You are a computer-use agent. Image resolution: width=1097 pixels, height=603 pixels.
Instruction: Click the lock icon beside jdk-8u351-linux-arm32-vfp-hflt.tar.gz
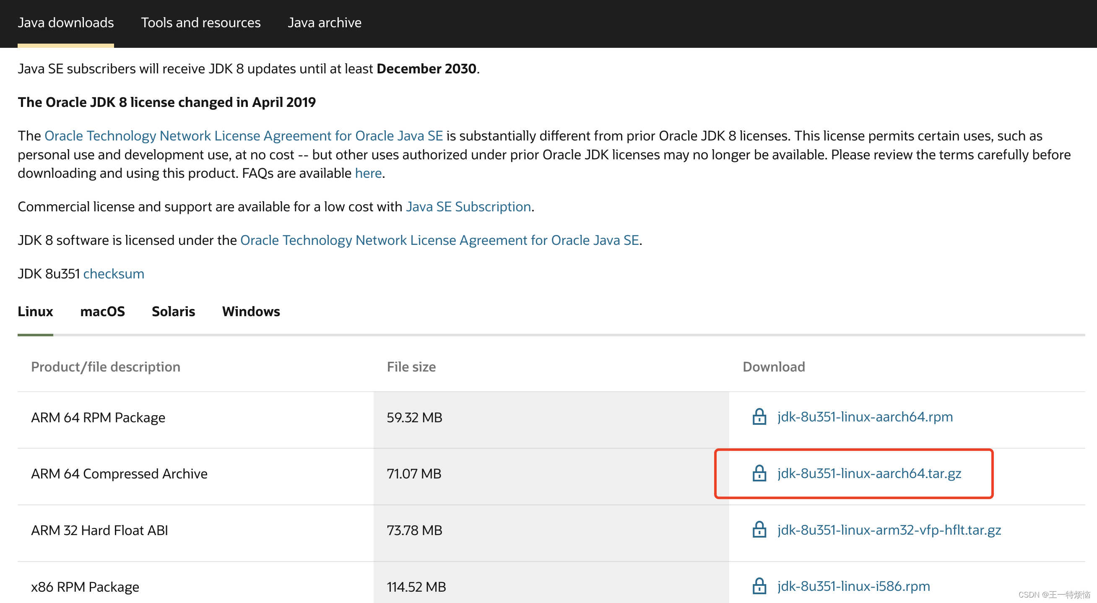click(759, 529)
